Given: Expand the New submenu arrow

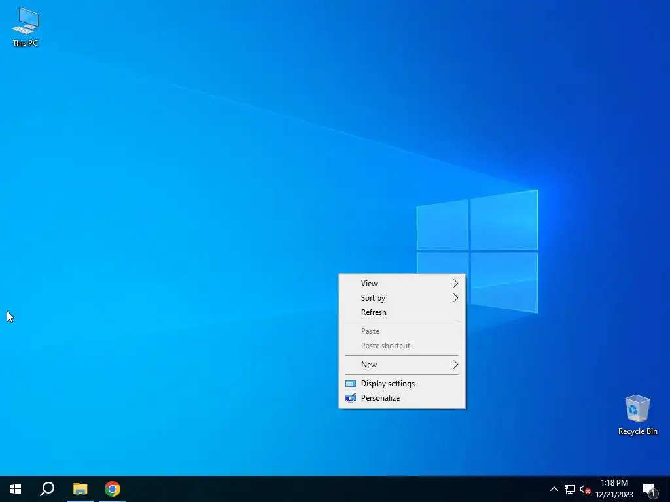Looking at the screenshot, I should click(x=455, y=365).
